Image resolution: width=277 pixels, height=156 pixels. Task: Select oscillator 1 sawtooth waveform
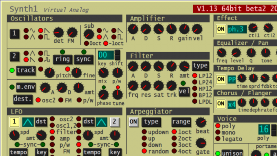pos(41,31)
